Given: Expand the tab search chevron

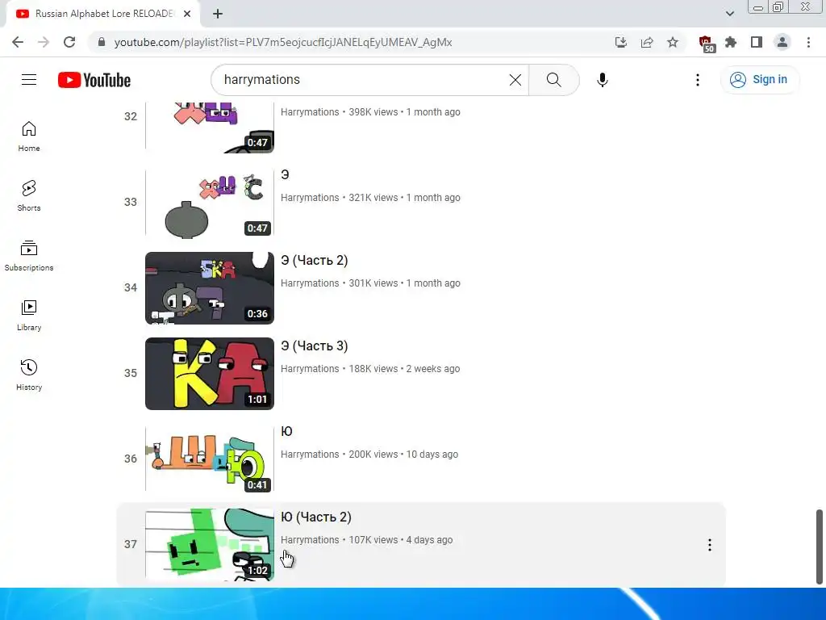Looking at the screenshot, I should [729, 14].
